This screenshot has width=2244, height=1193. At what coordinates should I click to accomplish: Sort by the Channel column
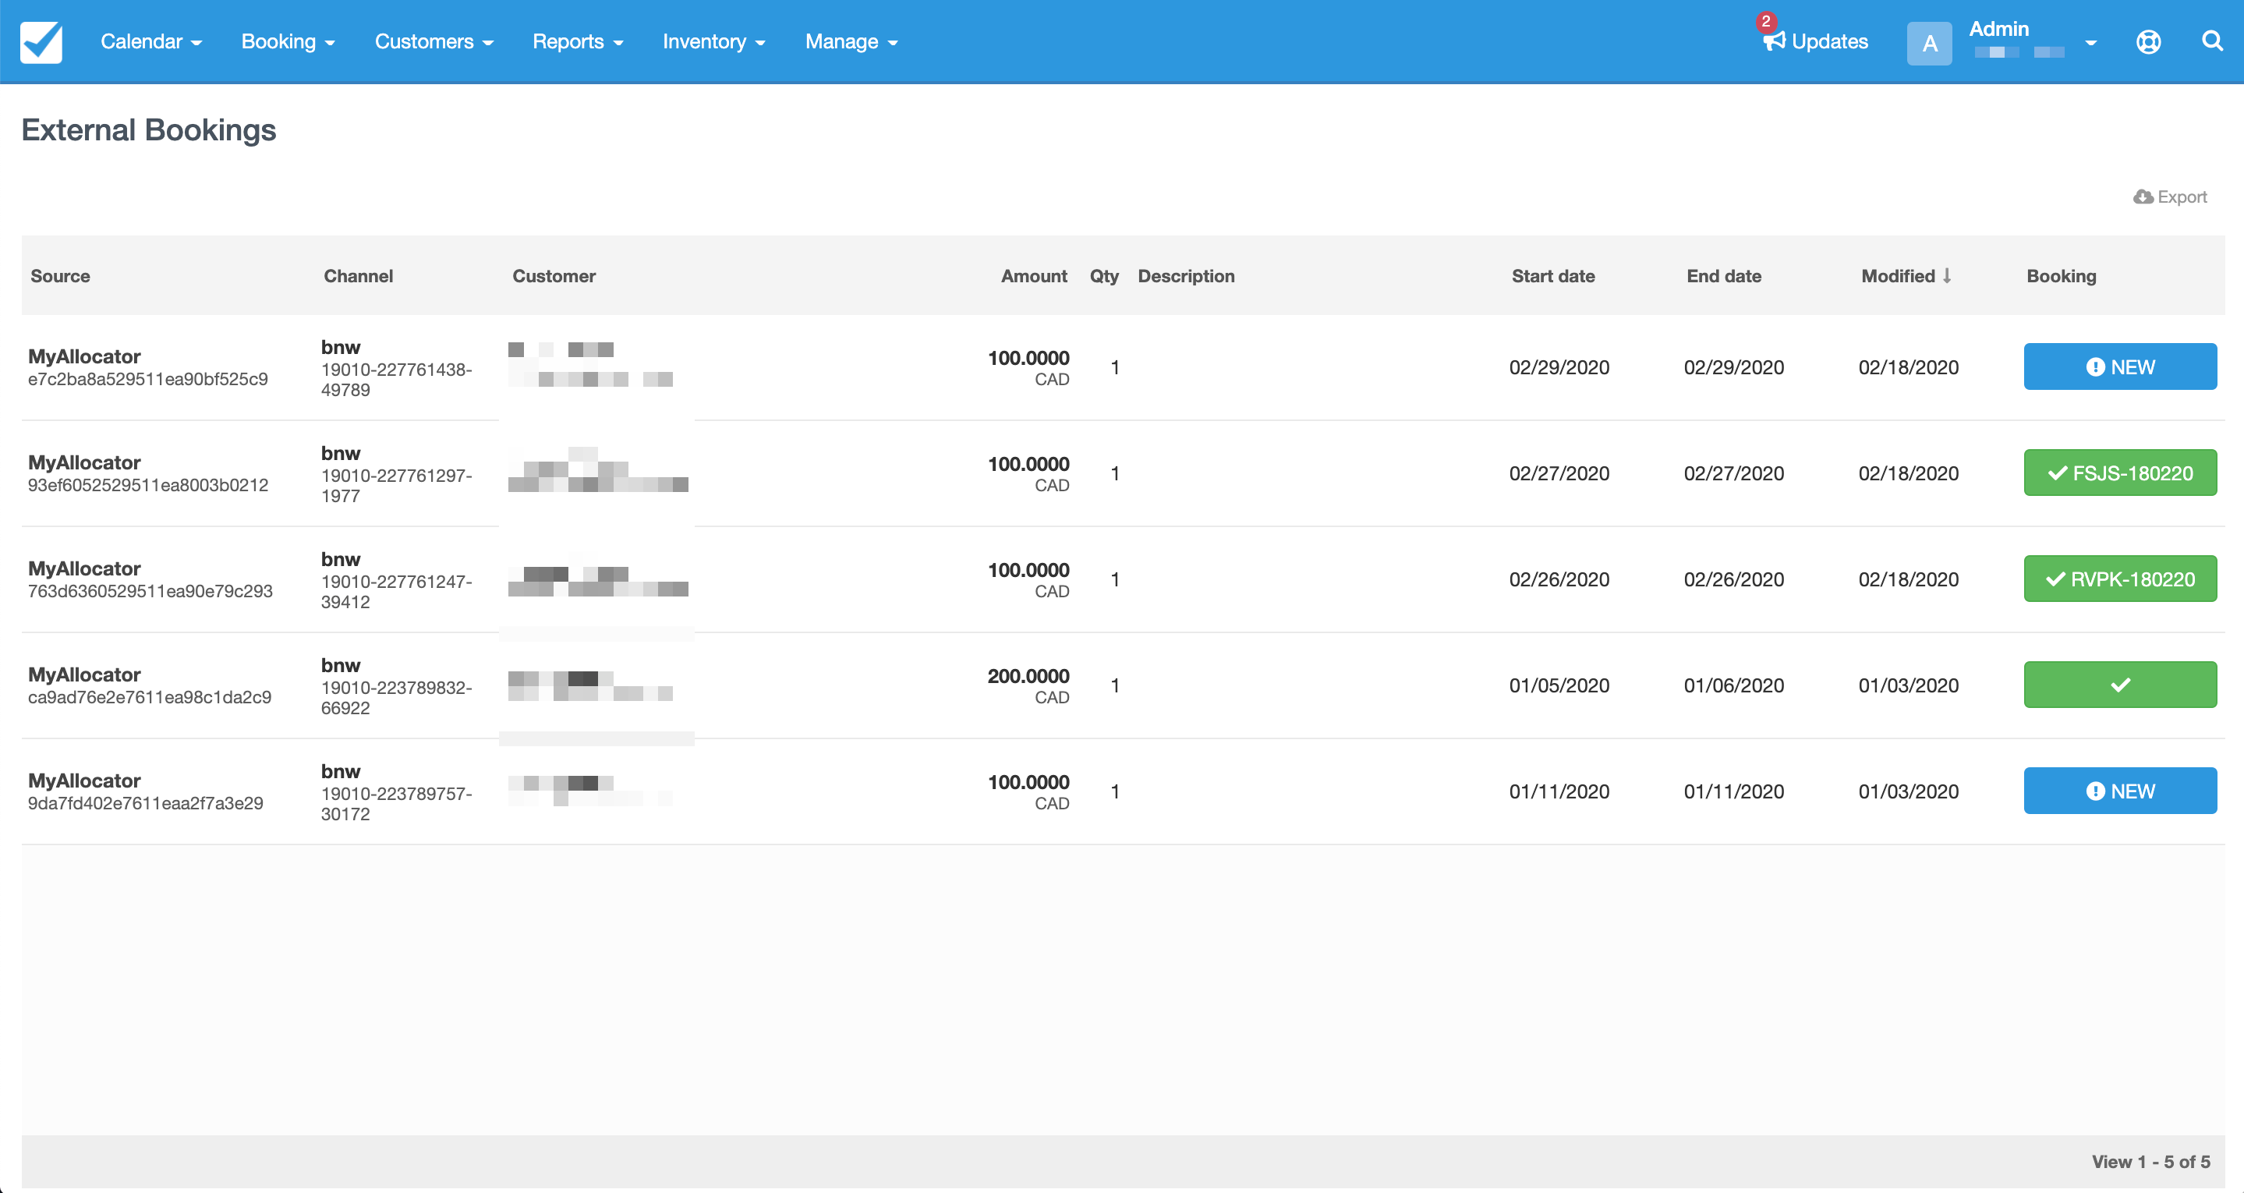[x=358, y=276]
